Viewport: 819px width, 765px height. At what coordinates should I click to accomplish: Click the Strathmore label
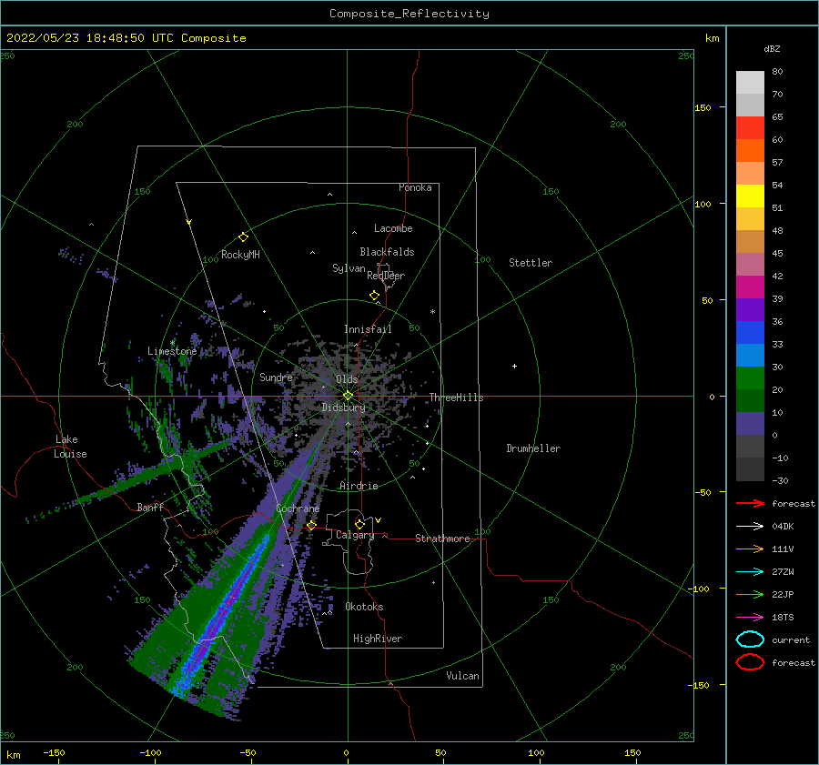click(x=442, y=539)
